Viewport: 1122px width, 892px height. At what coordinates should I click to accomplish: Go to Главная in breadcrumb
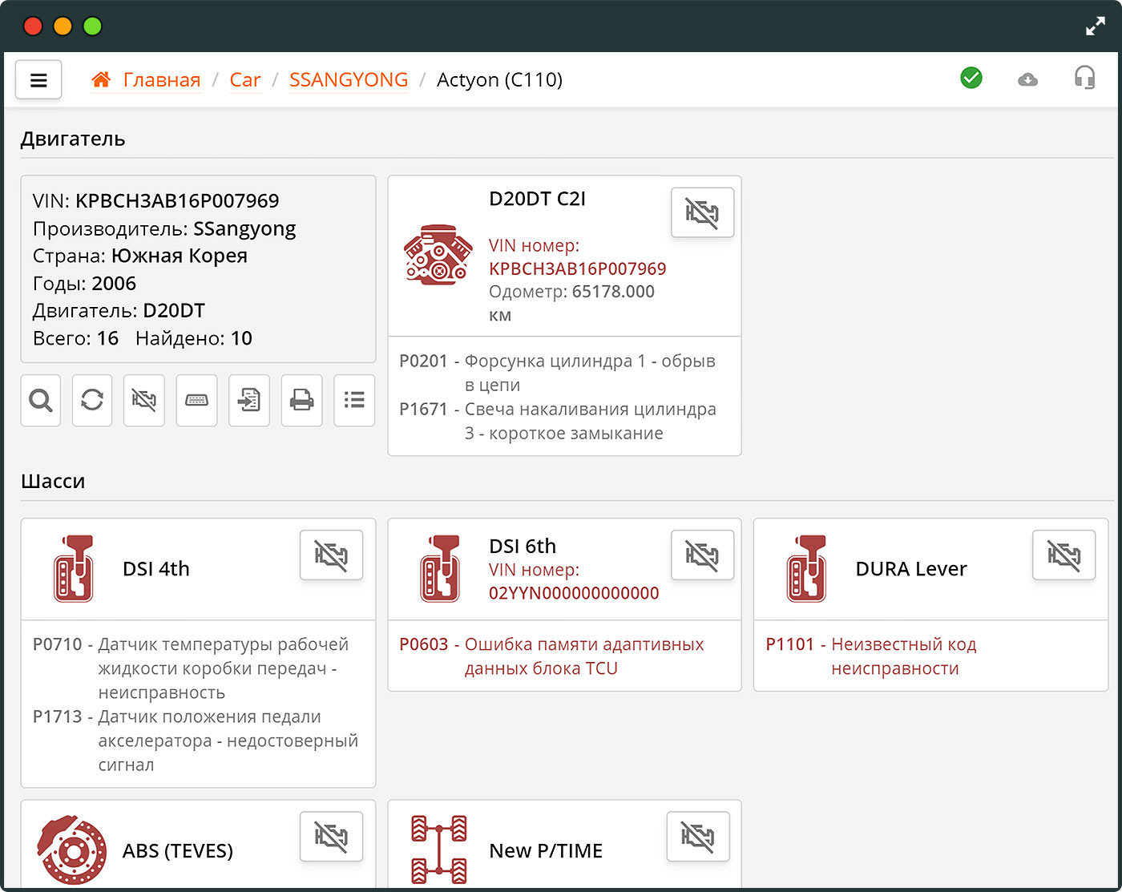[162, 80]
